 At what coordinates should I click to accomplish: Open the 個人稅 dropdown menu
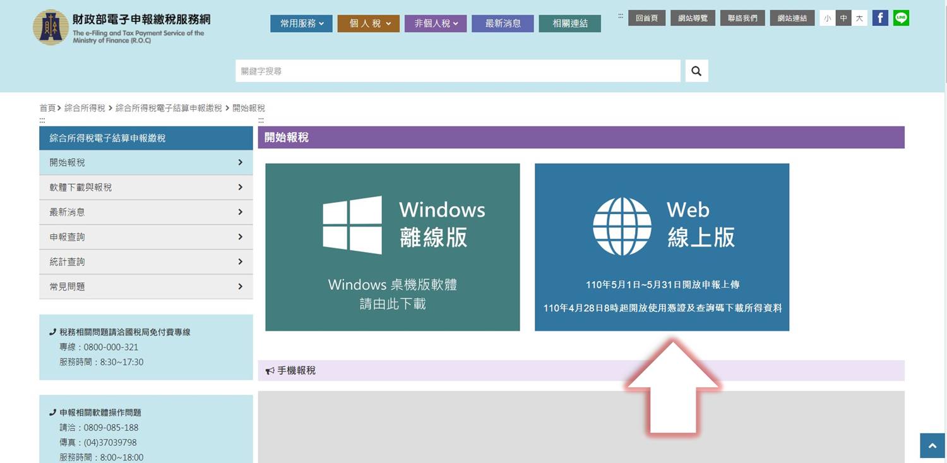[x=369, y=23]
